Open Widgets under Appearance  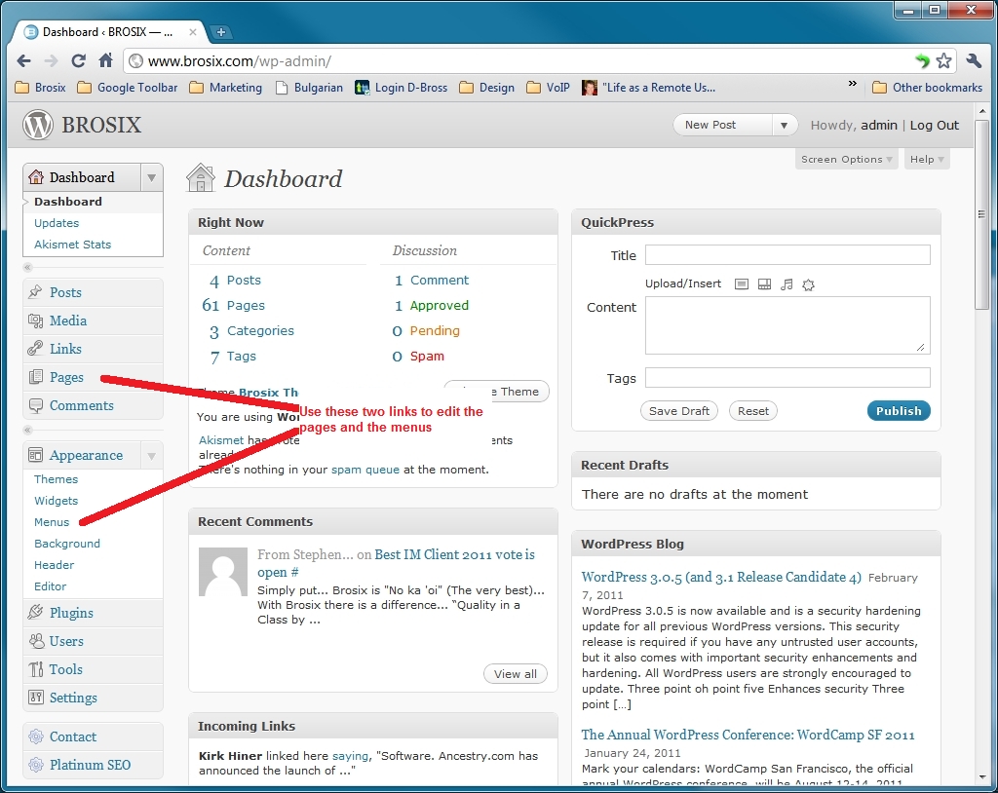(x=56, y=501)
